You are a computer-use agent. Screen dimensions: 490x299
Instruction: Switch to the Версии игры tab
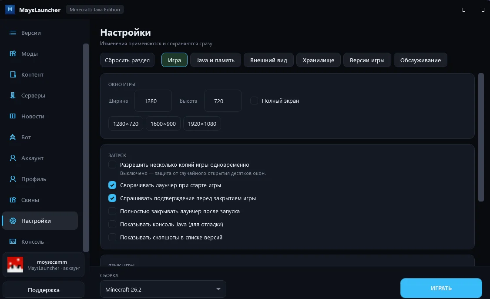point(367,60)
